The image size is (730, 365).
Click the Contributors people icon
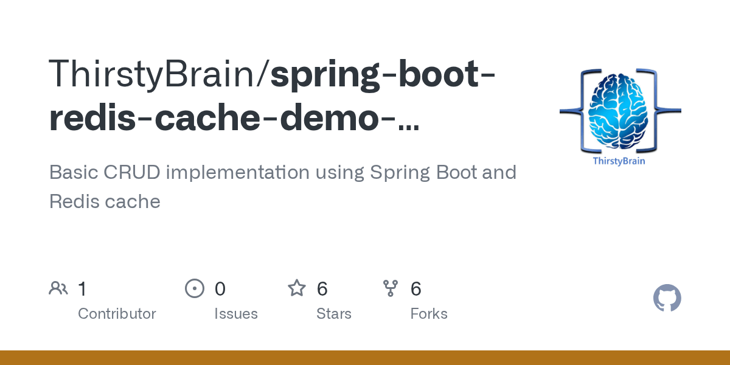[58, 287]
